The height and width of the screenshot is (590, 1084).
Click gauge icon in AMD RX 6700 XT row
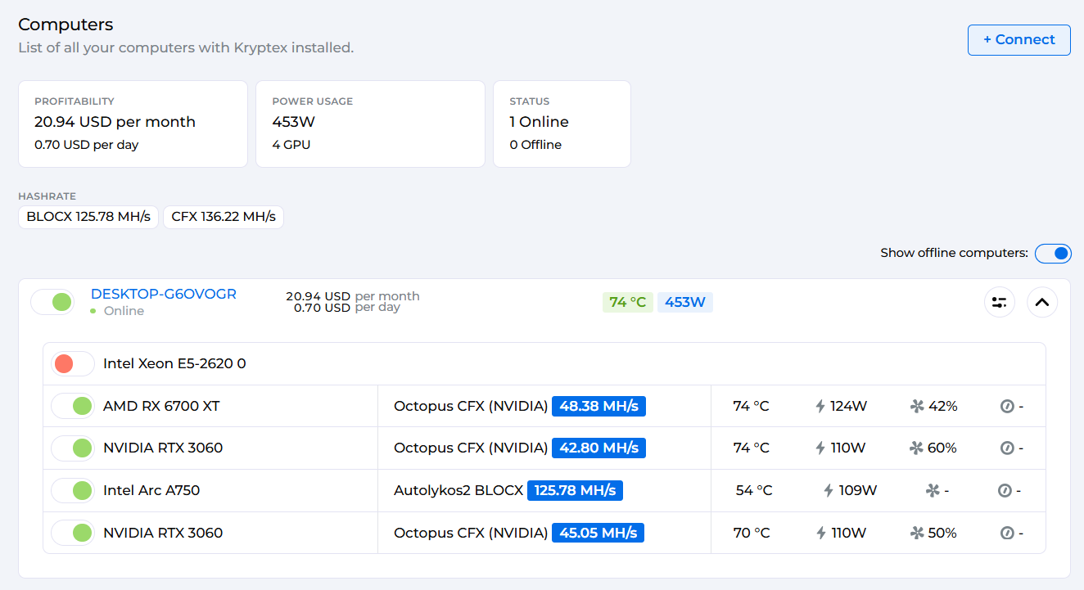[x=1007, y=406]
